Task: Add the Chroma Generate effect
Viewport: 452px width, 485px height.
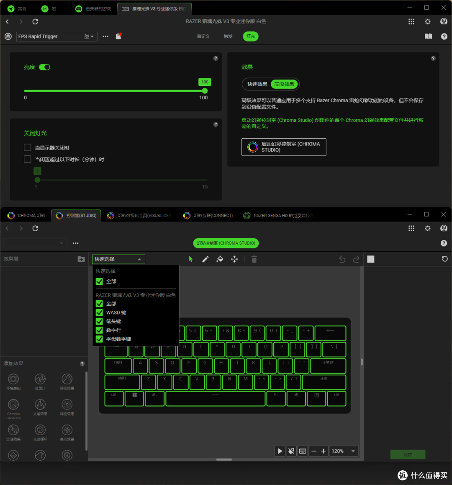Action: pyautogui.click(x=13, y=409)
